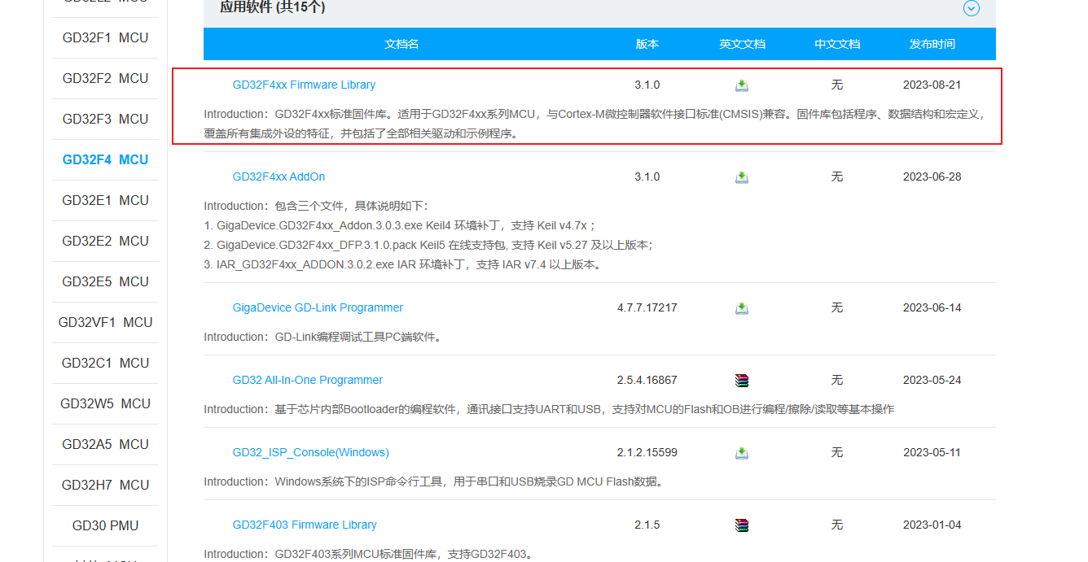
Task: Select GD32E2 MCU in sidebar
Action: pyautogui.click(x=106, y=241)
